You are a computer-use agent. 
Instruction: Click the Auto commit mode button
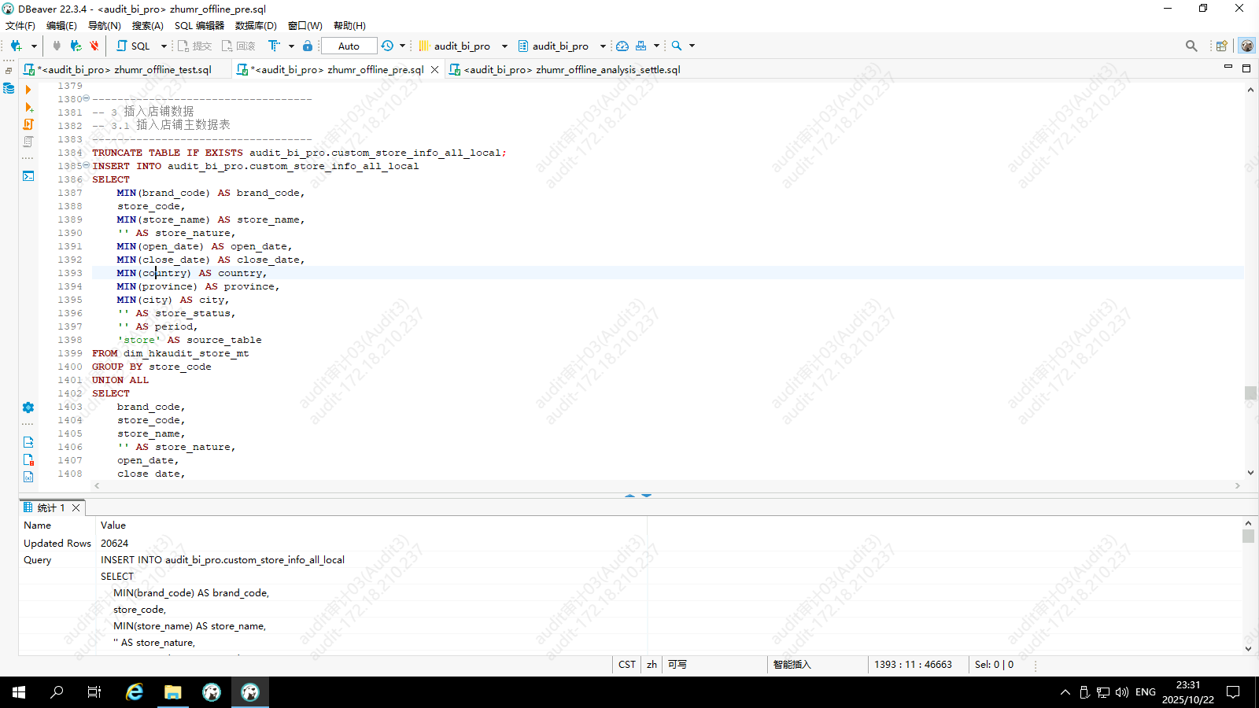[349, 46]
